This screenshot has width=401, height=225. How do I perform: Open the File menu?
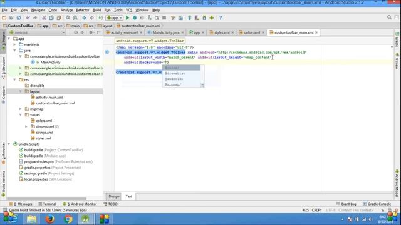[x=4, y=10]
